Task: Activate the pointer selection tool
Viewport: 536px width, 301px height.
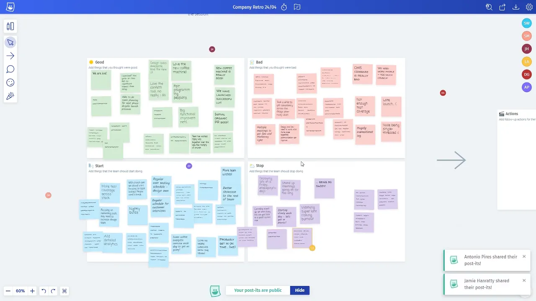Action: [10, 43]
